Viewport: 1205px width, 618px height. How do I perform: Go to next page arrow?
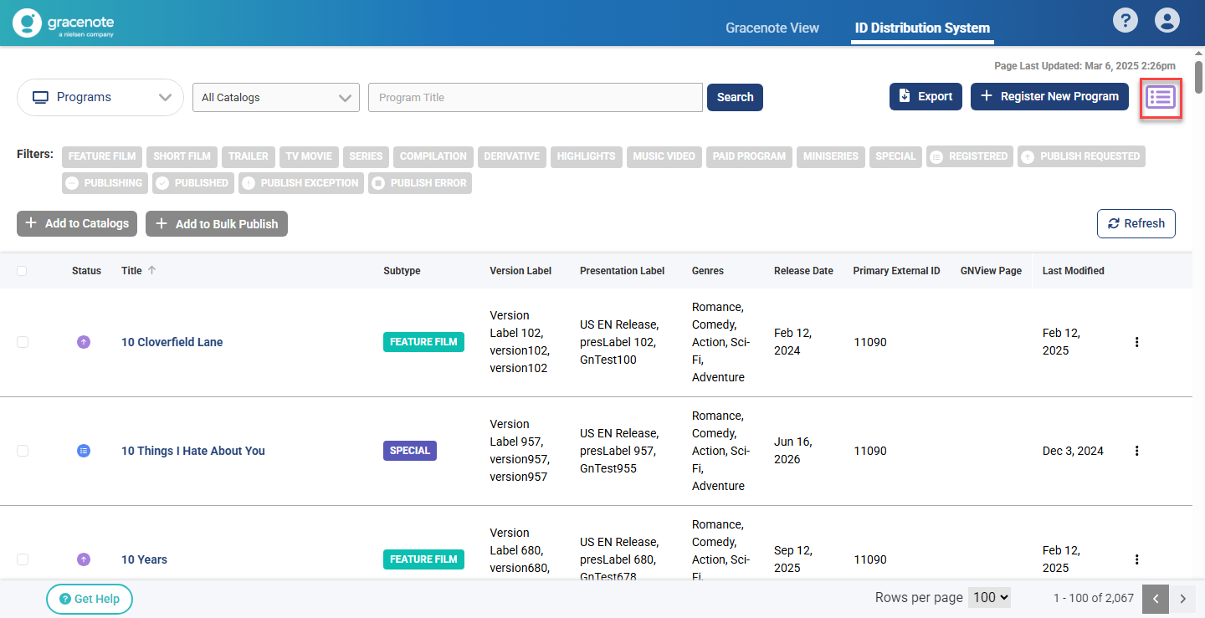coord(1182,599)
